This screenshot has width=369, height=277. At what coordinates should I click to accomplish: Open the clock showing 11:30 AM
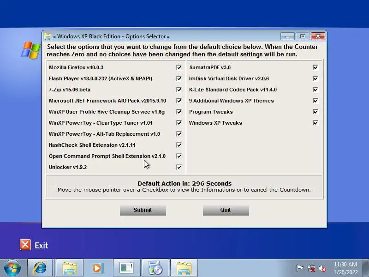[x=345, y=268]
